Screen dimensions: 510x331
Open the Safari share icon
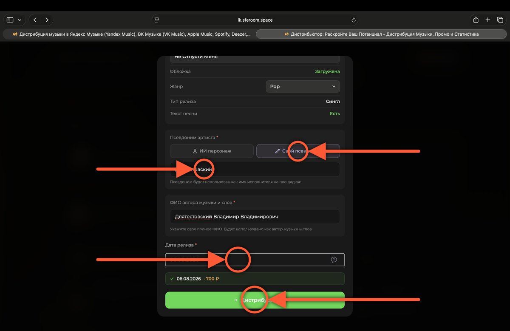coord(476,20)
